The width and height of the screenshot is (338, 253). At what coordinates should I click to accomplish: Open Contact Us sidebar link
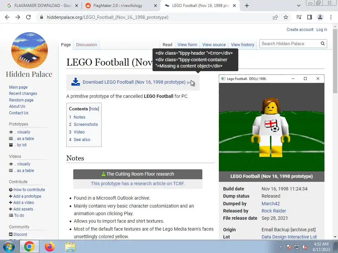tap(18, 113)
